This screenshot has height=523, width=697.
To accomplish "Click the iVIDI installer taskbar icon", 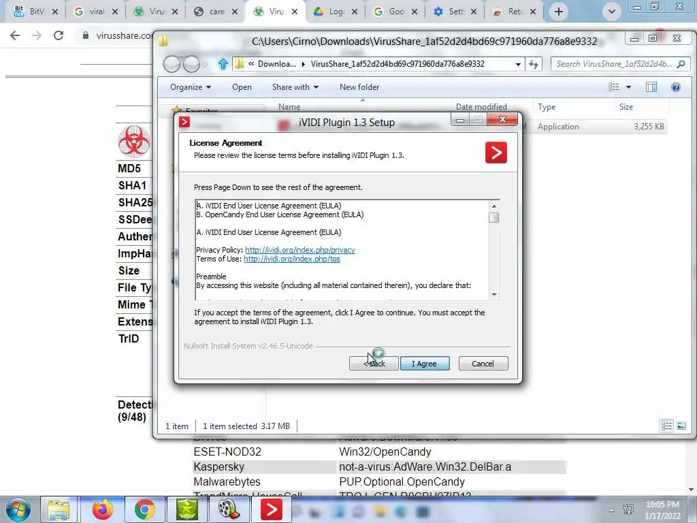I will (x=271, y=509).
